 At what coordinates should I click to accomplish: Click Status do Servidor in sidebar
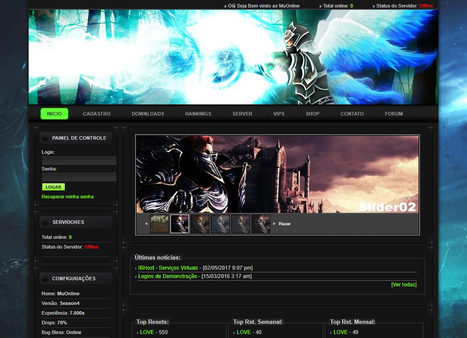pyautogui.click(x=70, y=247)
